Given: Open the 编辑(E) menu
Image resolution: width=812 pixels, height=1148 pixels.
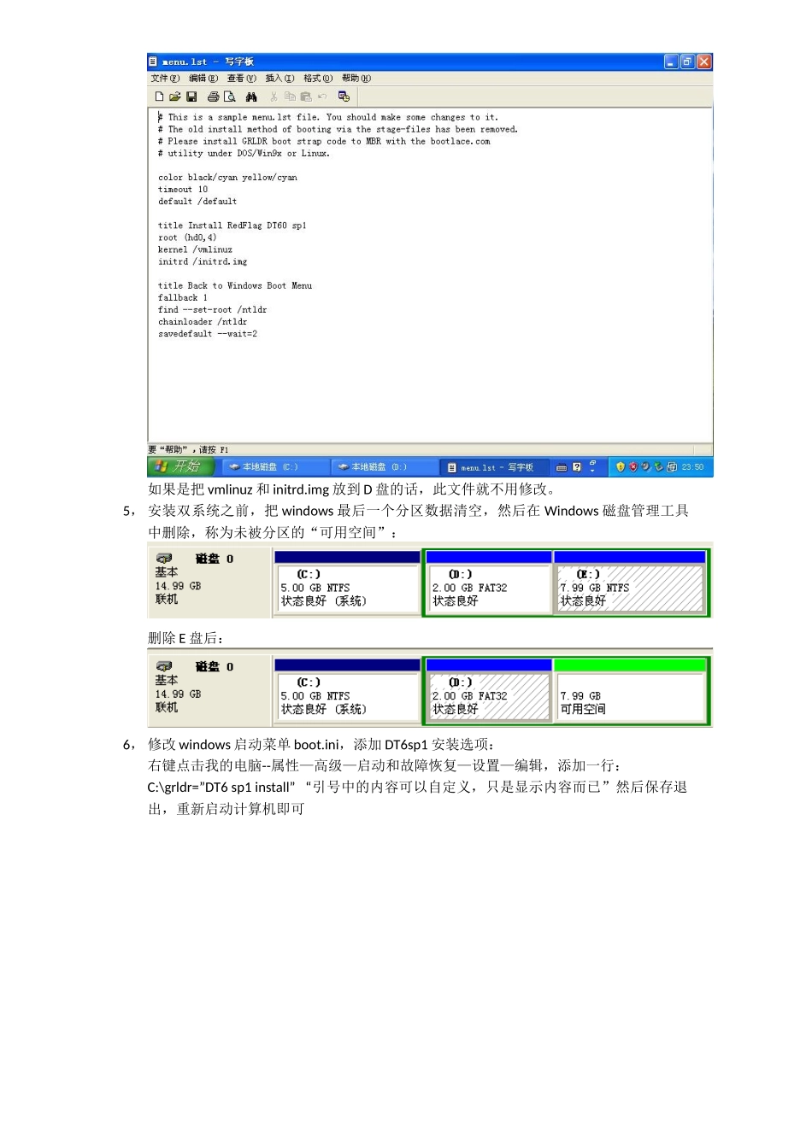Looking at the screenshot, I should [x=203, y=79].
